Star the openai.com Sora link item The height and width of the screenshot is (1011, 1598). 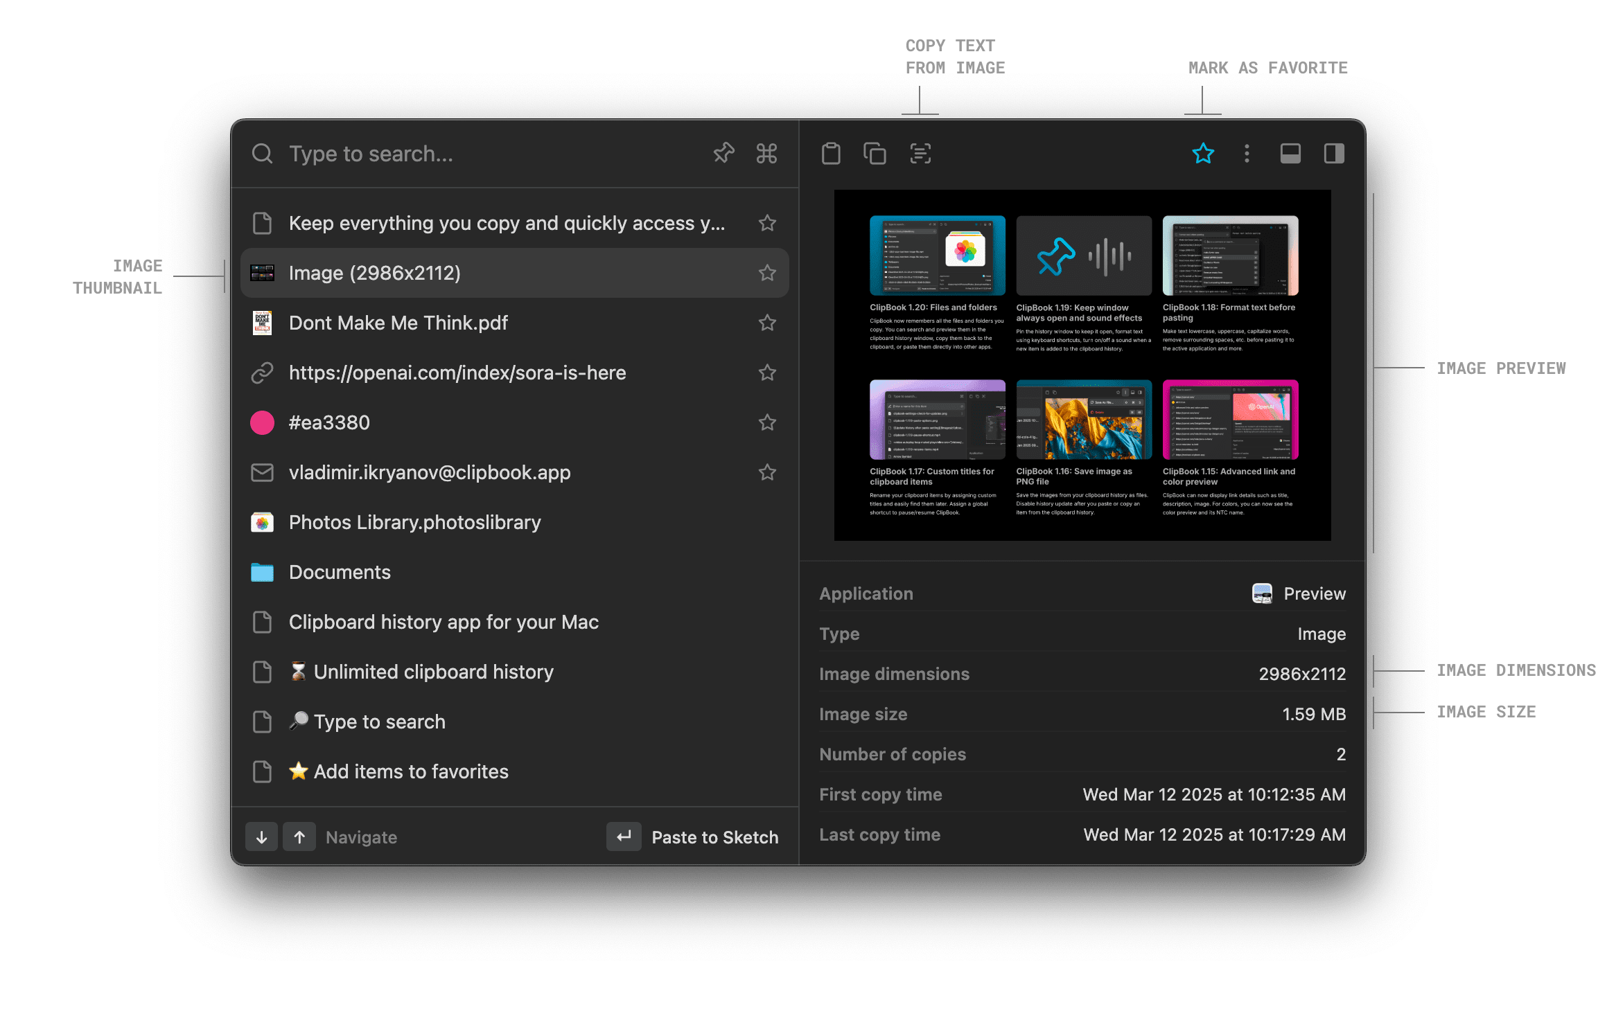click(767, 373)
